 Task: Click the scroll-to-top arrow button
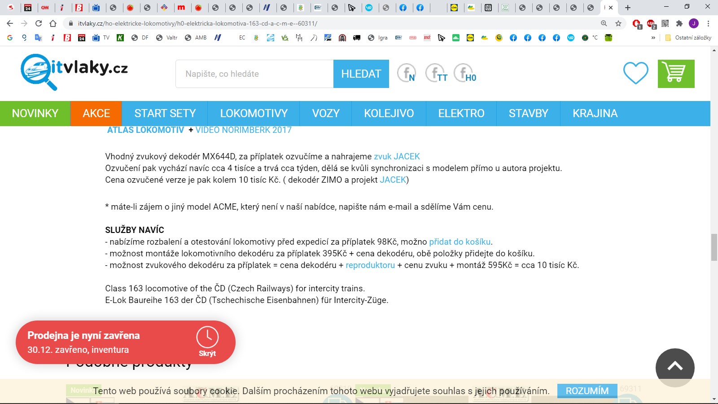pos(675,367)
